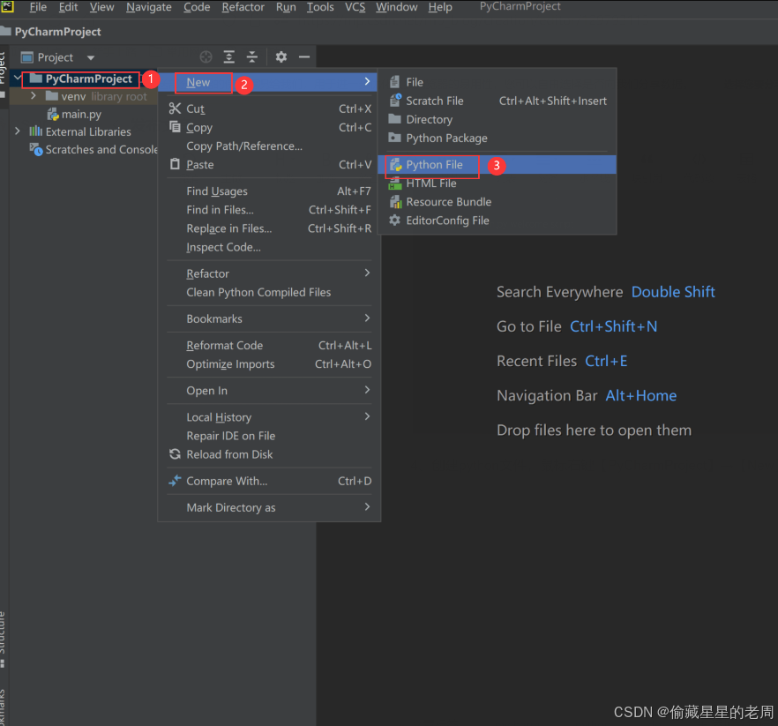This screenshot has width=778, height=726.
Task: Expand the Mark Directory as submenu arrow
Action: click(367, 506)
